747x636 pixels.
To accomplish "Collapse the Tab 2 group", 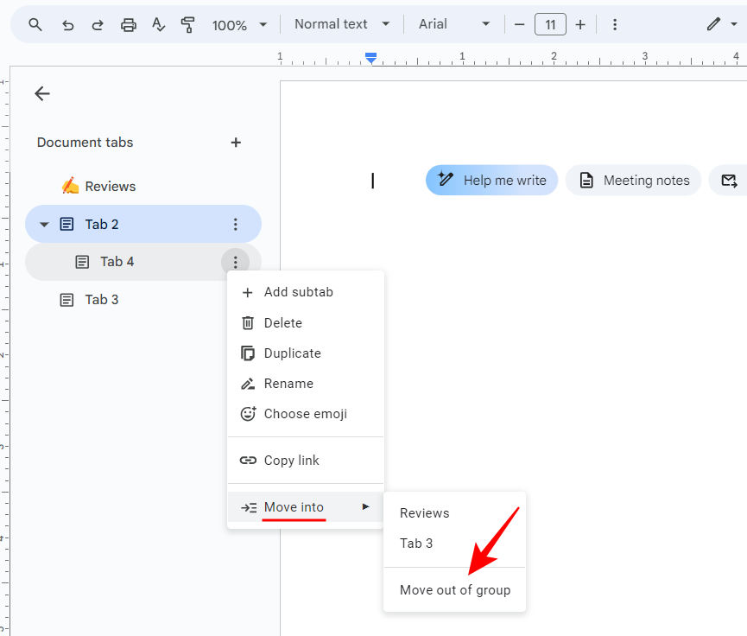I will 44,223.
